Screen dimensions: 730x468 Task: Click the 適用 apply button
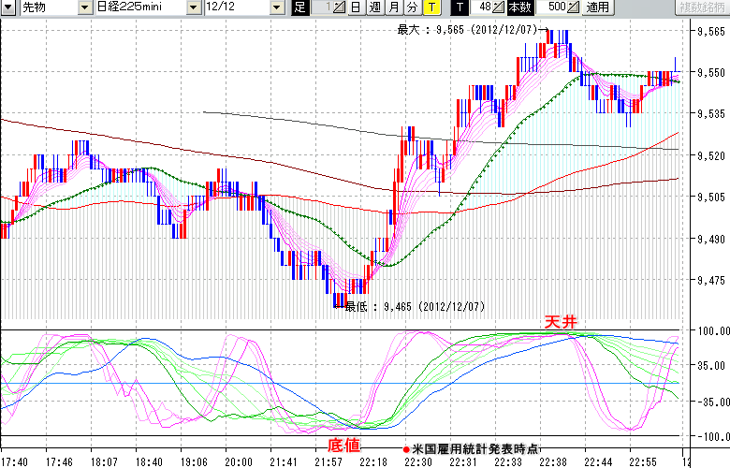(x=596, y=7)
